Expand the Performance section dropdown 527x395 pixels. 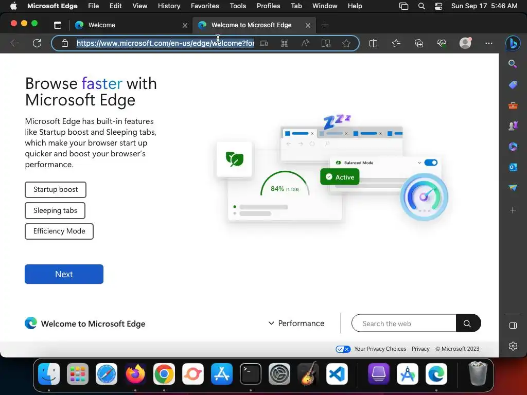click(x=296, y=324)
